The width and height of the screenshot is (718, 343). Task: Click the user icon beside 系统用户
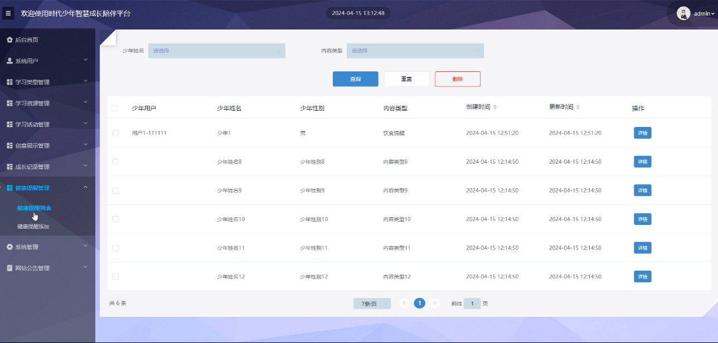point(9,61)
